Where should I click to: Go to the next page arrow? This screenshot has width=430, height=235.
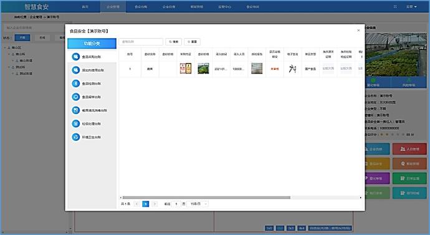click(x=155, y=204)
